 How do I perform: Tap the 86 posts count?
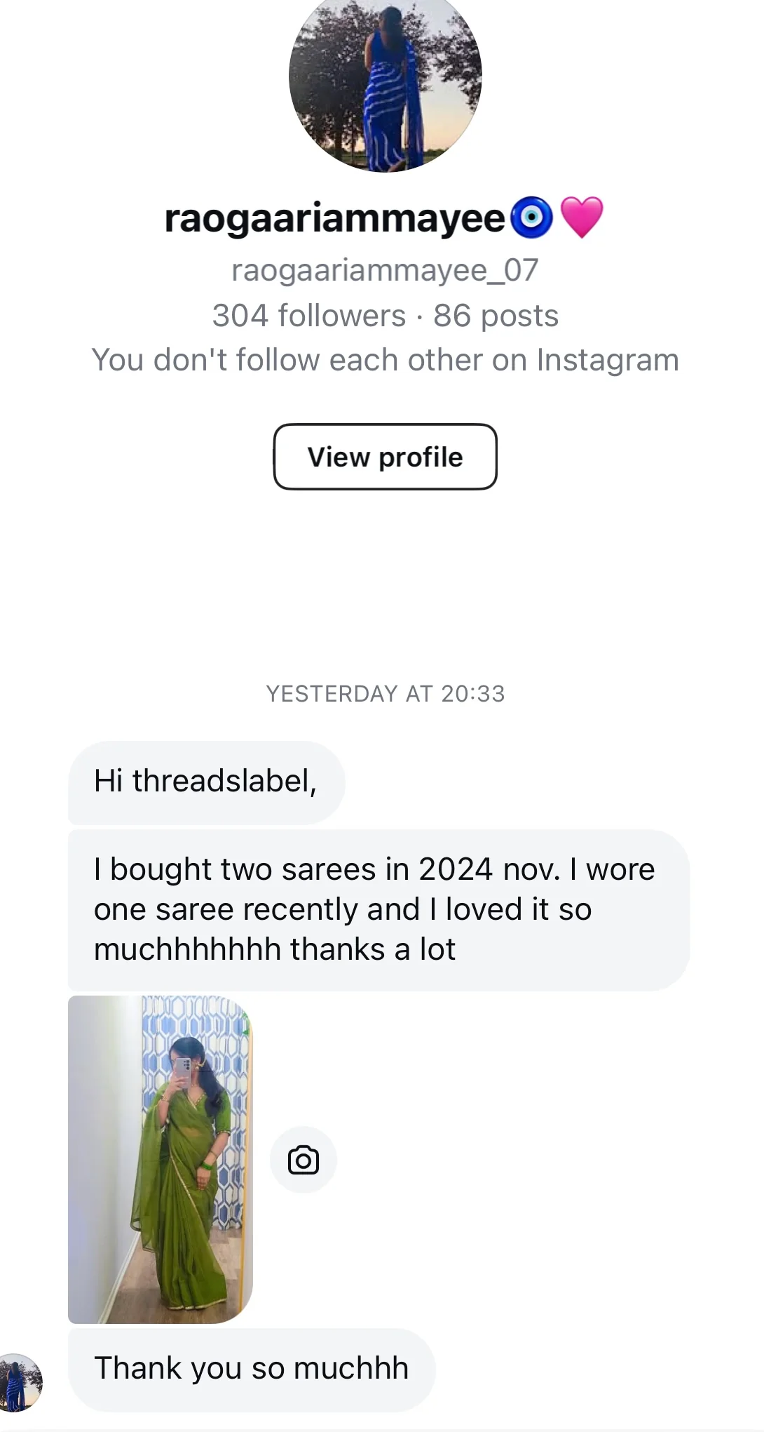tap(496, 316)
